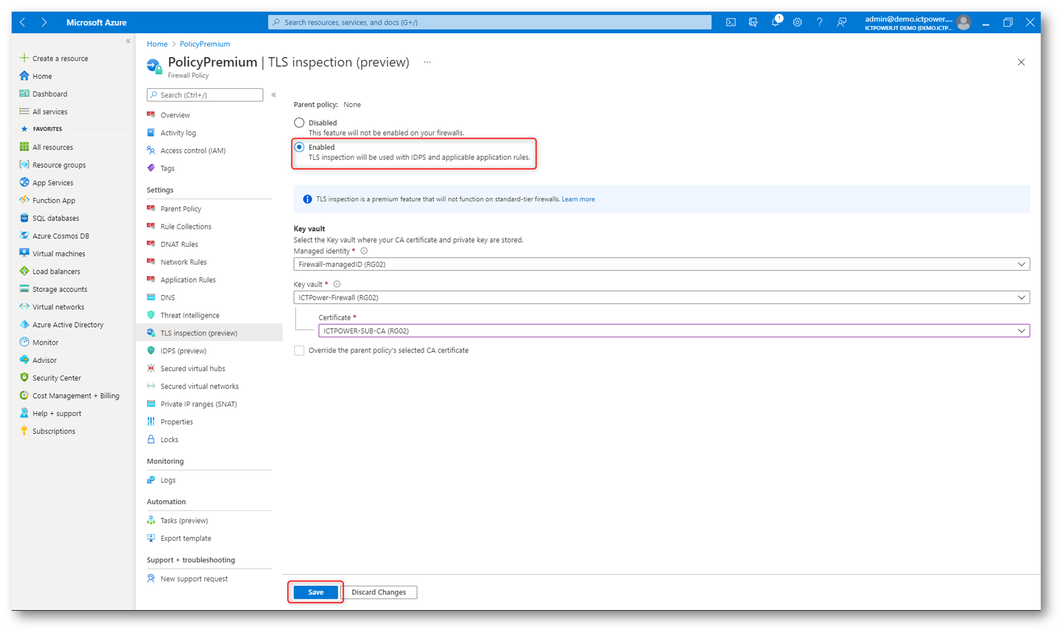This screenshot has width=1064, height=634.
Task: Open notifications bell icon
Action: click(x=775, y=22)
